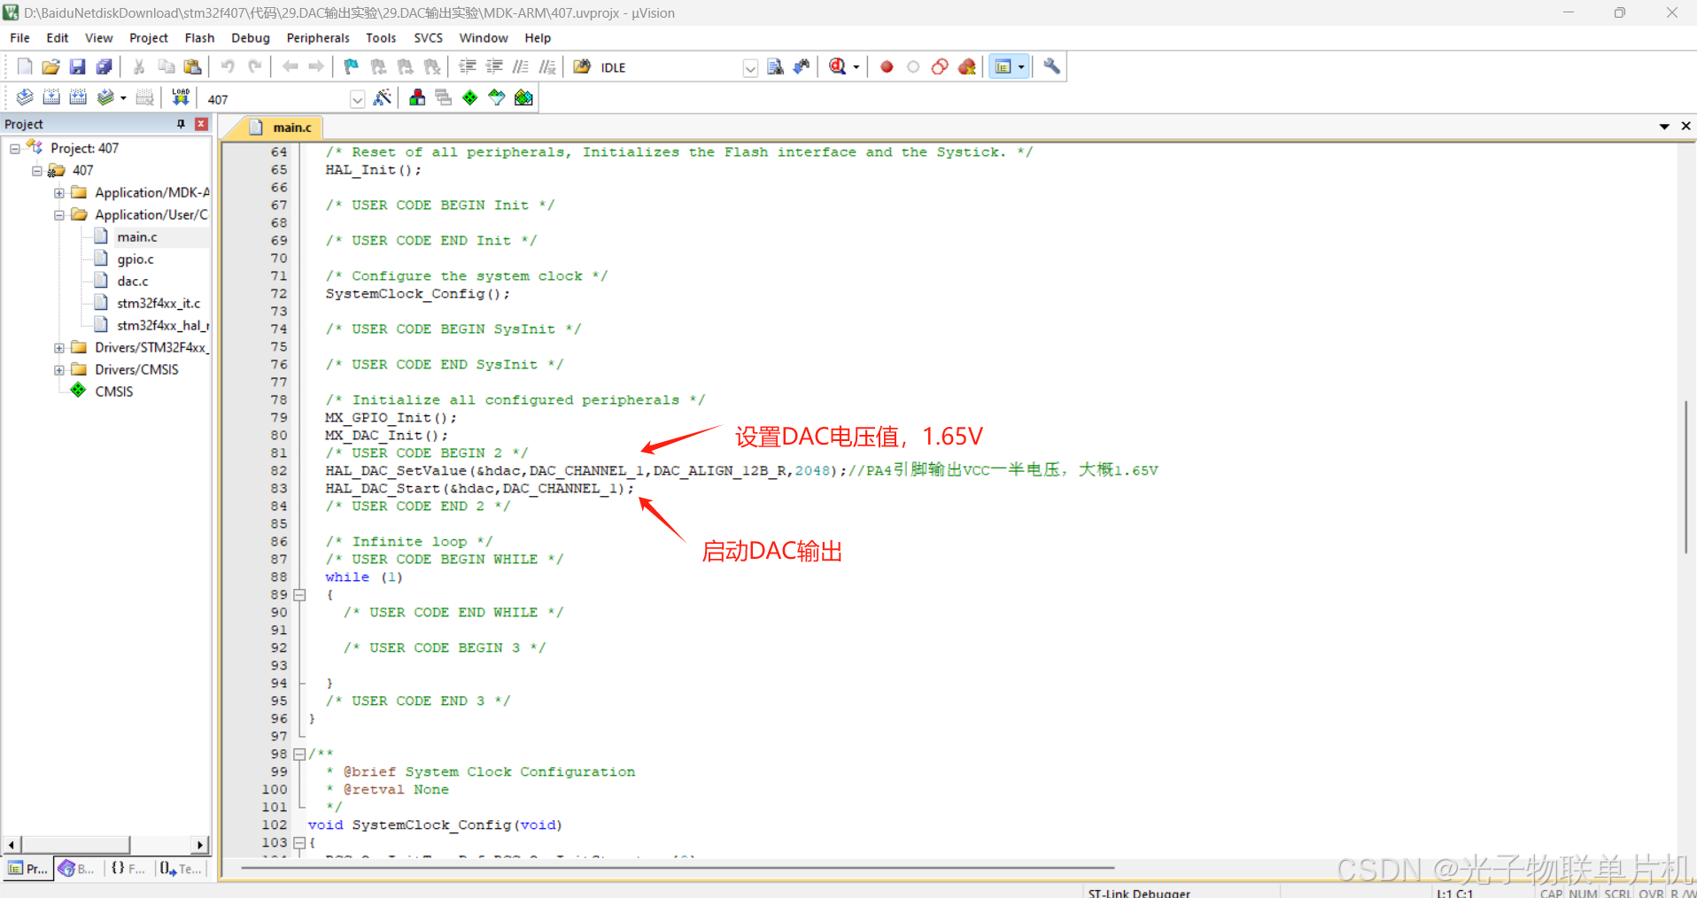Kill all breakpoints with the red X icon
Image resolution: width=1697 pixels, height=898 pixels.
[x=966, y=66]
